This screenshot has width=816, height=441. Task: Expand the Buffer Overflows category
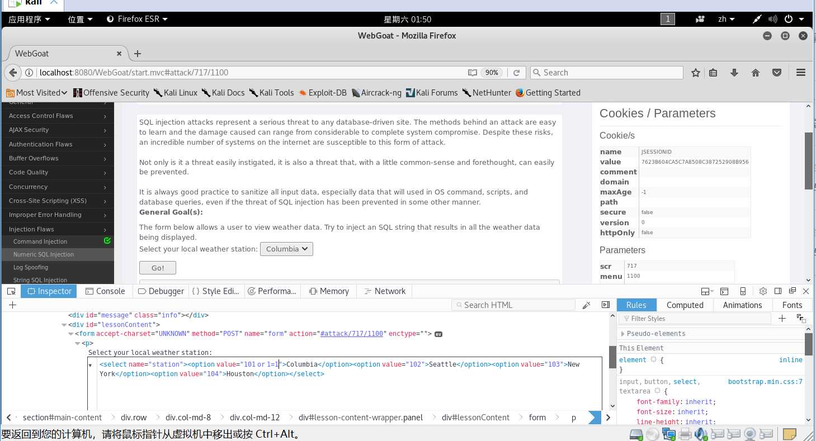click(57, 158)
